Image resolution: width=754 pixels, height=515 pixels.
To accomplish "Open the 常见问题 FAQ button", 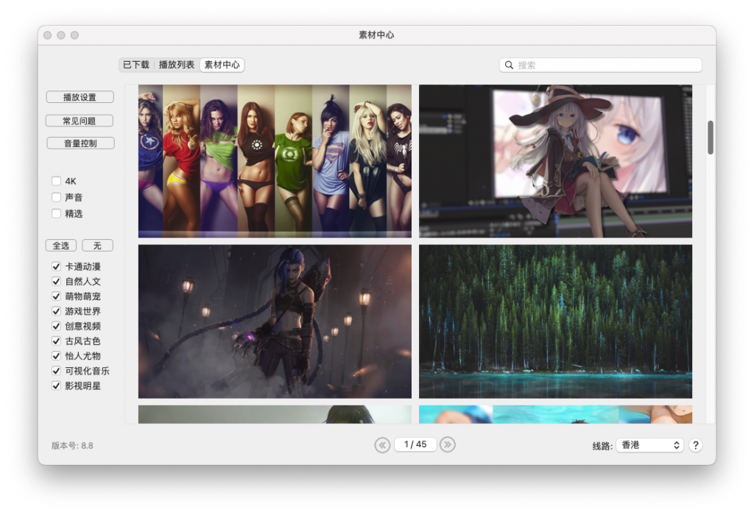I will [80, 121].
